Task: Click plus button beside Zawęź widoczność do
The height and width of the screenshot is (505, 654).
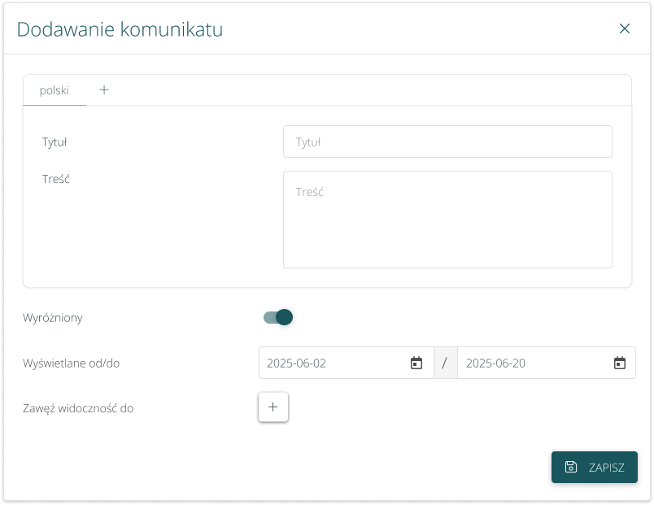Action: point(272,407)
